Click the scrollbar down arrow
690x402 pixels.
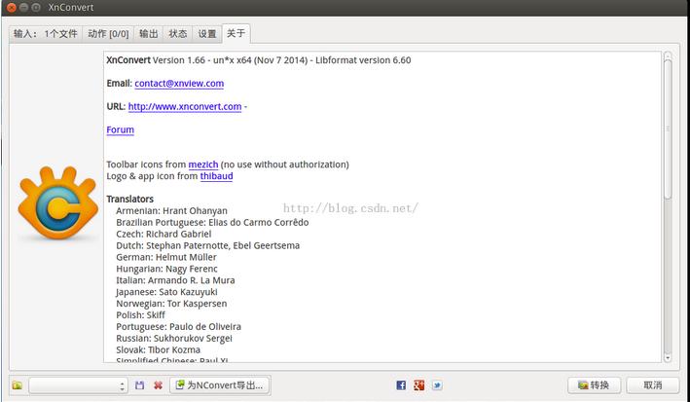pos(668,358)
